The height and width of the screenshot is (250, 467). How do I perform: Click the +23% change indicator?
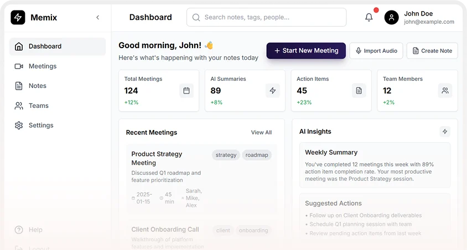pos(304,102)
